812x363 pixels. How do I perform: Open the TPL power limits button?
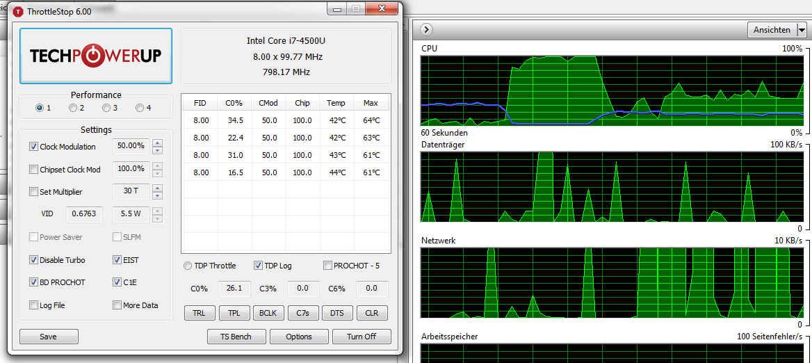point(234,313)
